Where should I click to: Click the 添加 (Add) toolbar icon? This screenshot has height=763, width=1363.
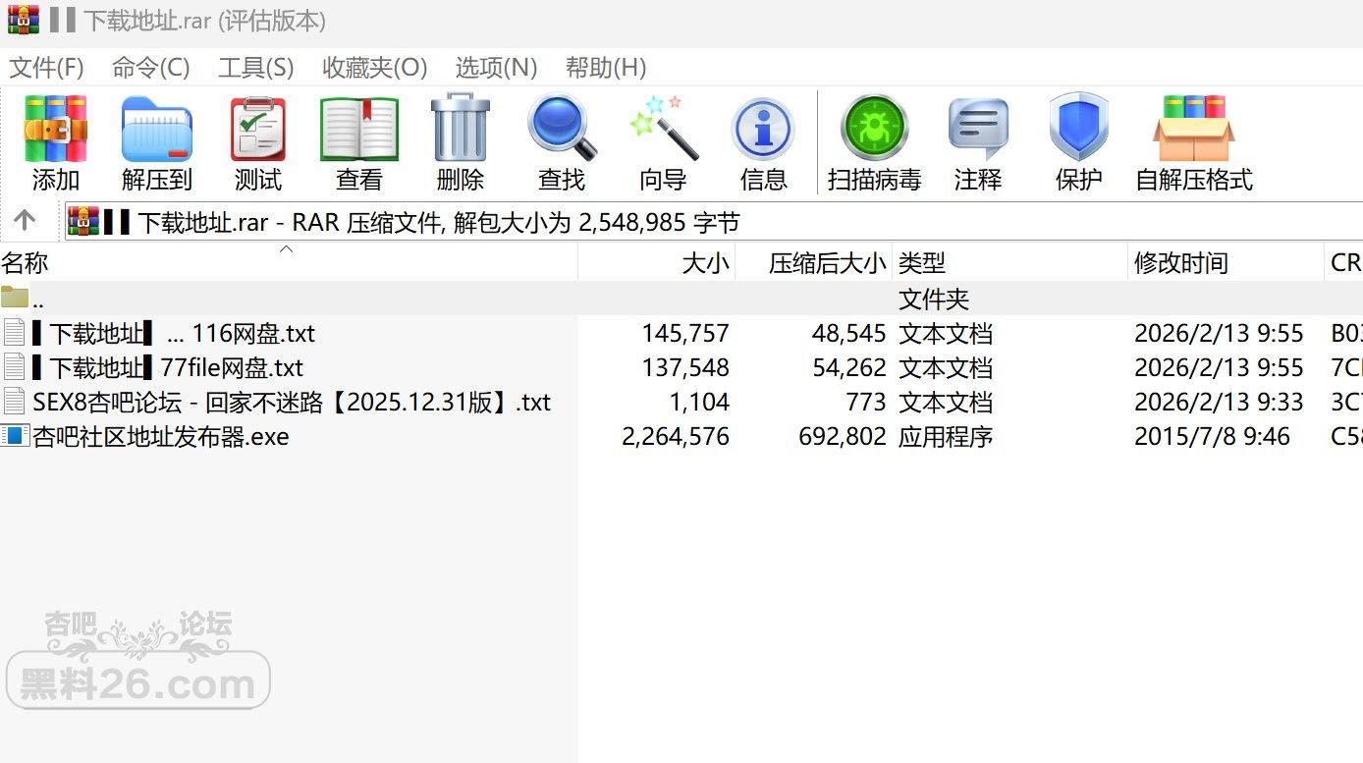(56, 129)
